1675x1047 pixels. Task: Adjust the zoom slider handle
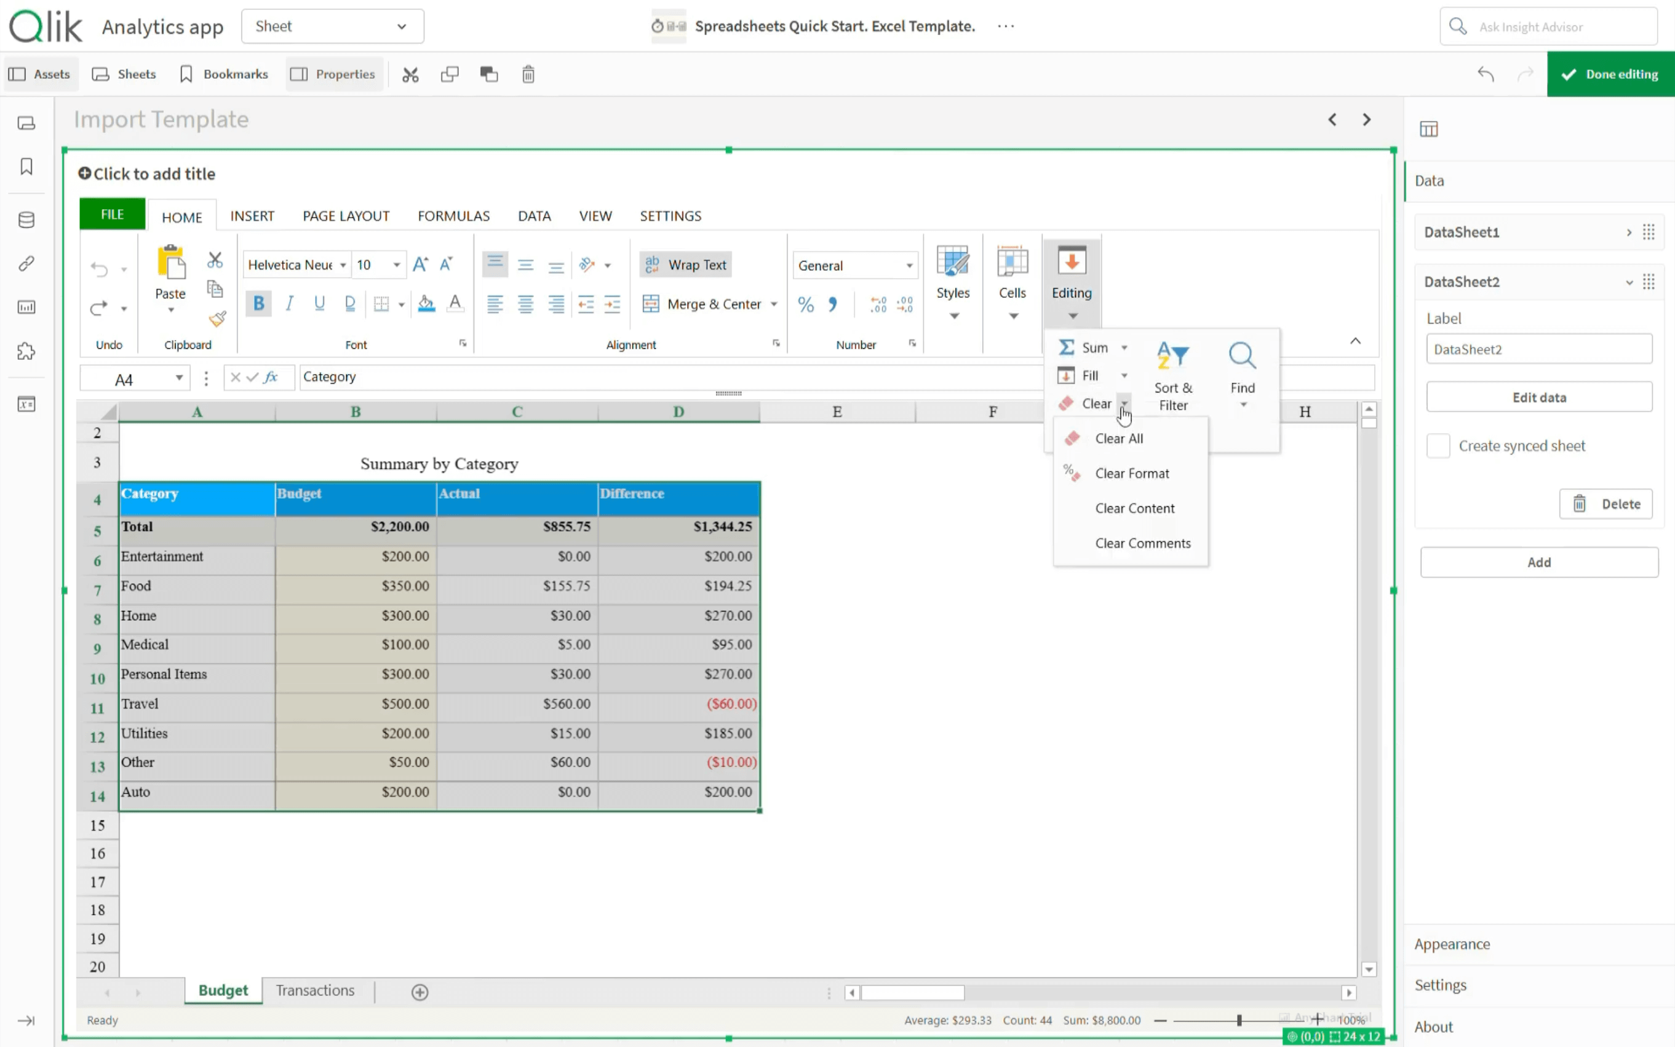point(1239,1020)
